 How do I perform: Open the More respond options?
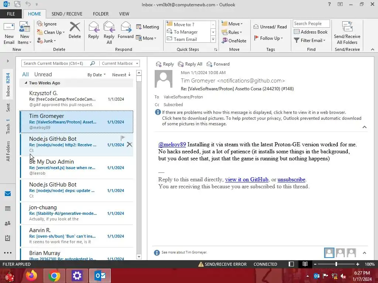coord(146,38)
